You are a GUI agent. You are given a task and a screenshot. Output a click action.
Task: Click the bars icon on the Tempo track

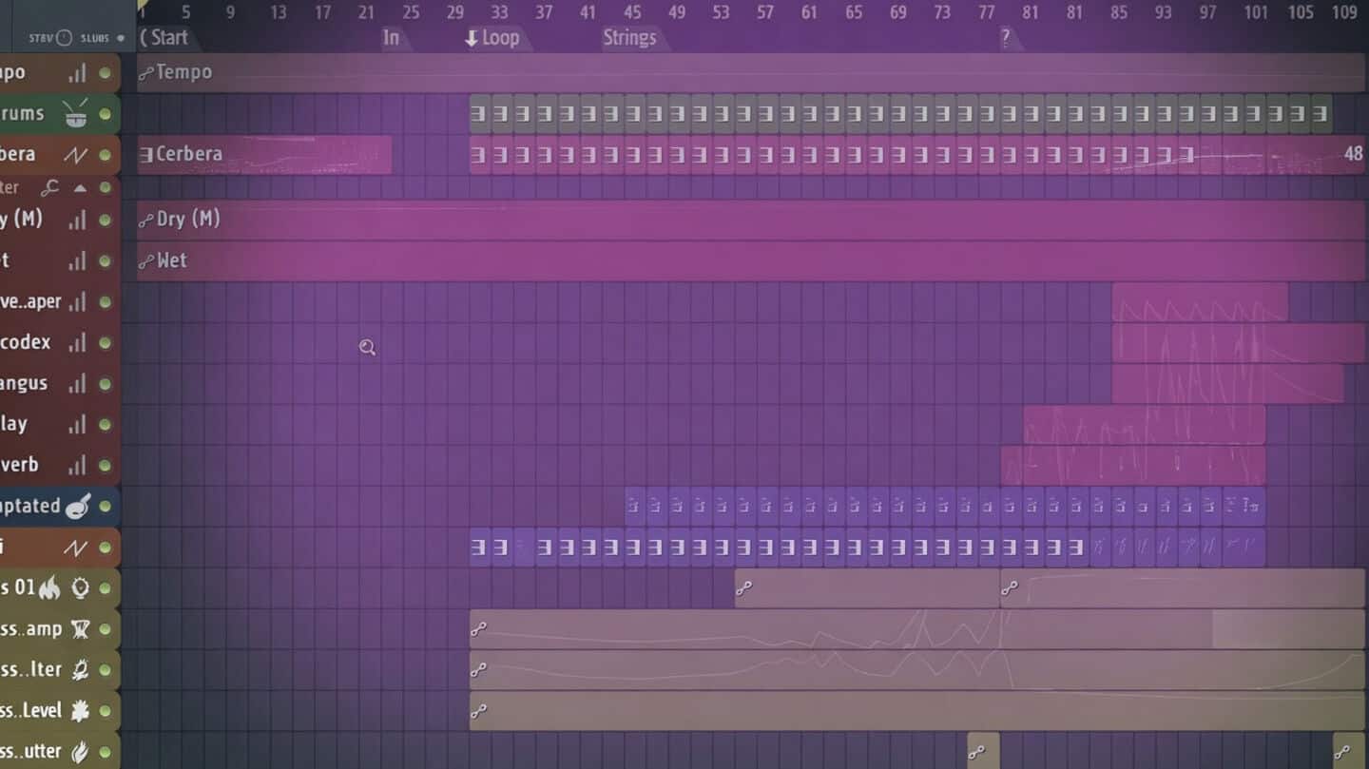coord(77,73)
